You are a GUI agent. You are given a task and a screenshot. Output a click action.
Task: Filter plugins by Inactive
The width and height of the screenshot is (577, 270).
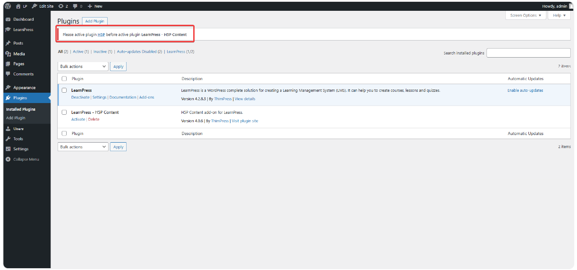click(100, 52)
